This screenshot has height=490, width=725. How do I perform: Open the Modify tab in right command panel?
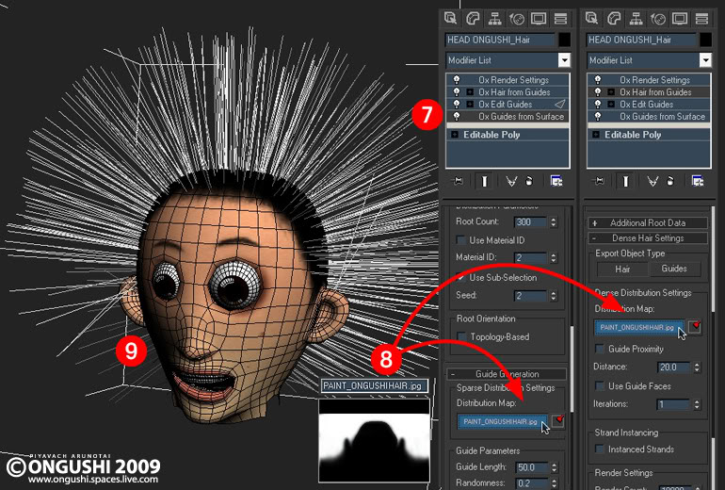pos(614,18)
